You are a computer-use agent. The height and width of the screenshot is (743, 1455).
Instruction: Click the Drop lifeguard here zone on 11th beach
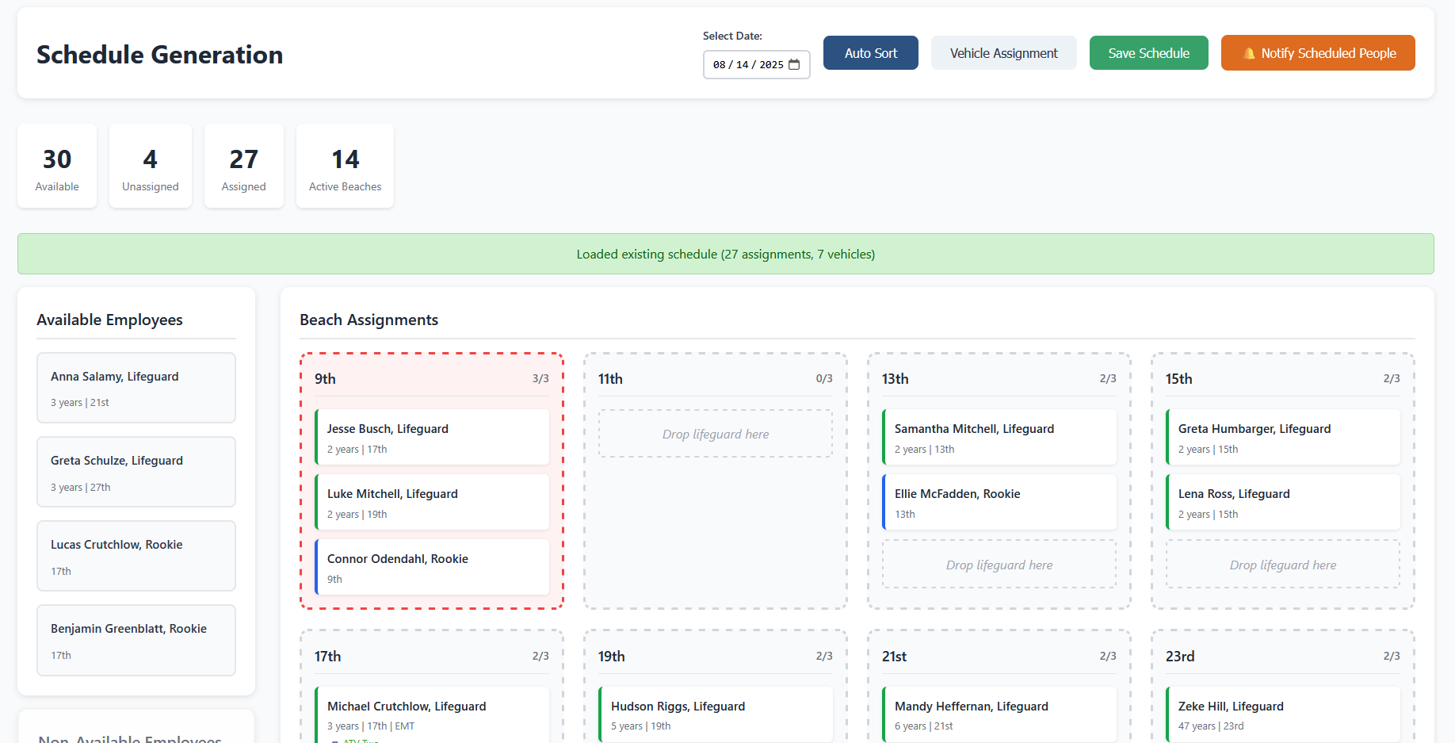point(715,434)
